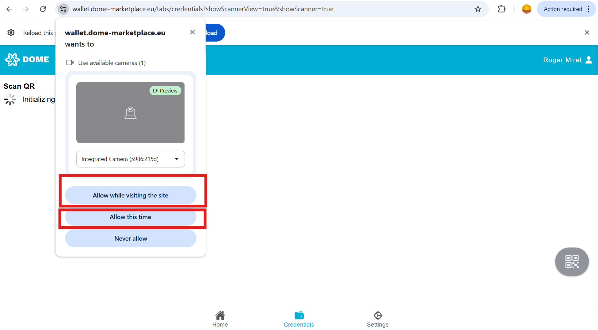Screen dimensions: 598x330
Task: Bookmark this page with the star icon
Action: click(x=478, y=9)
